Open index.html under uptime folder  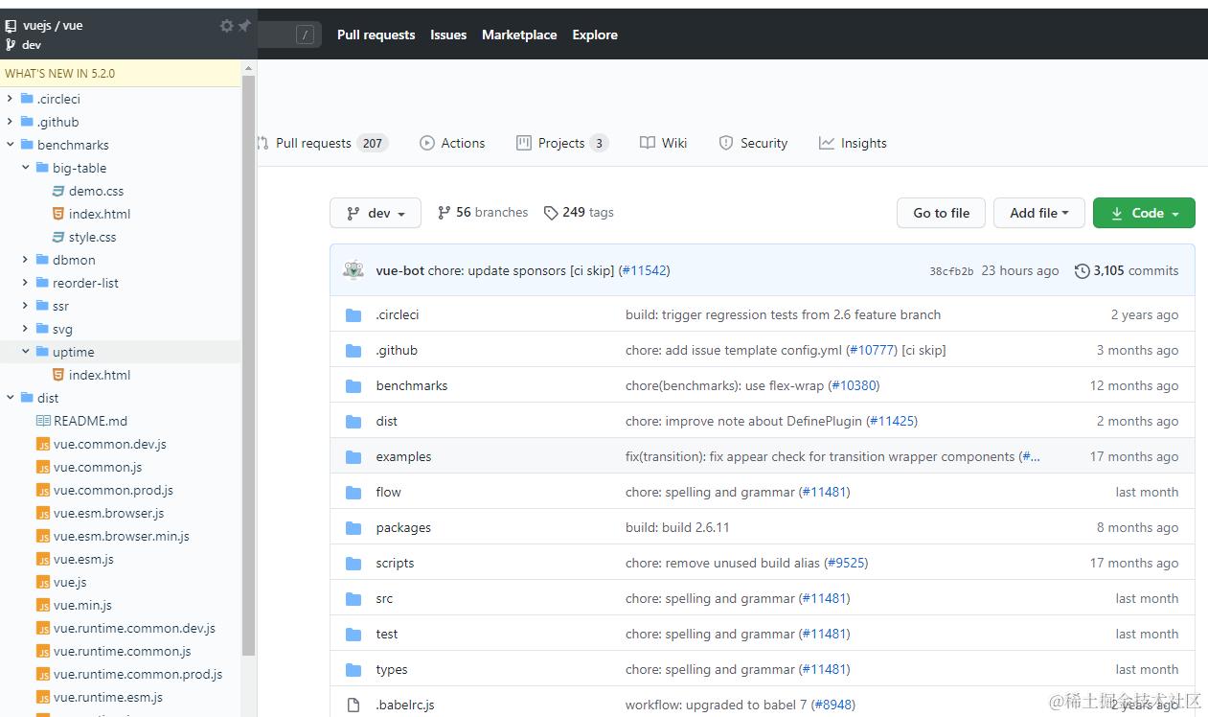pyautogui.click(x=100, y=375)
